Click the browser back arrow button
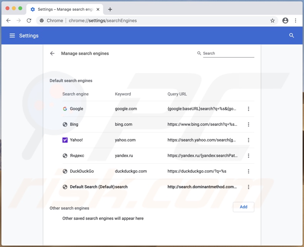The width and height of the screenshot is (304, 247). (8, 21)
